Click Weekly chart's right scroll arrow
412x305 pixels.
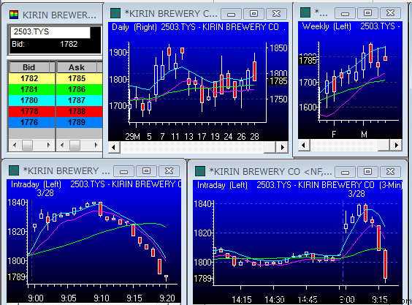point(397,145)
